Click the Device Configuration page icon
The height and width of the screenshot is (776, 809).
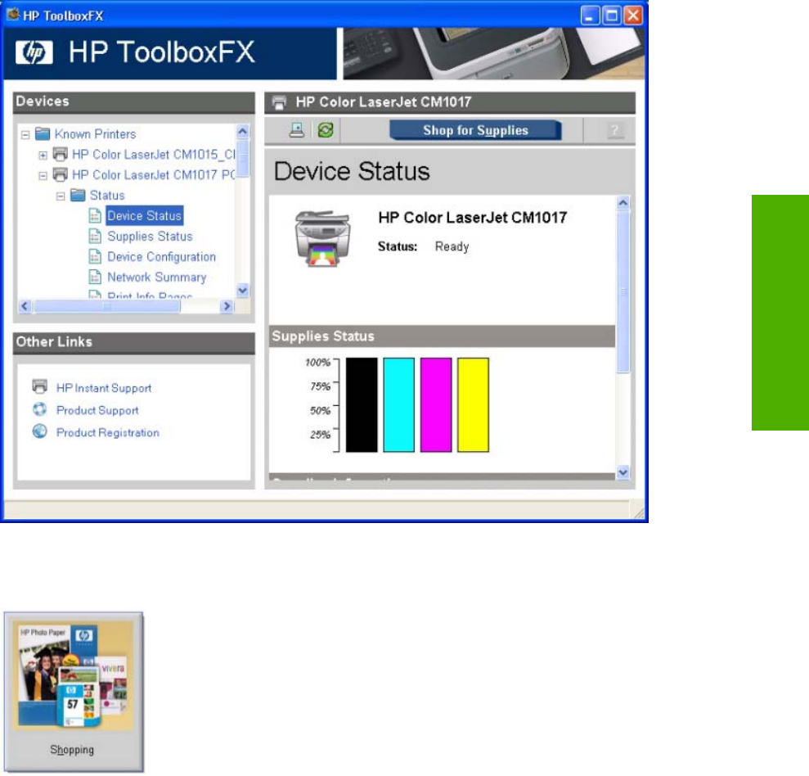pyautogui.click(x=95, y=256)
